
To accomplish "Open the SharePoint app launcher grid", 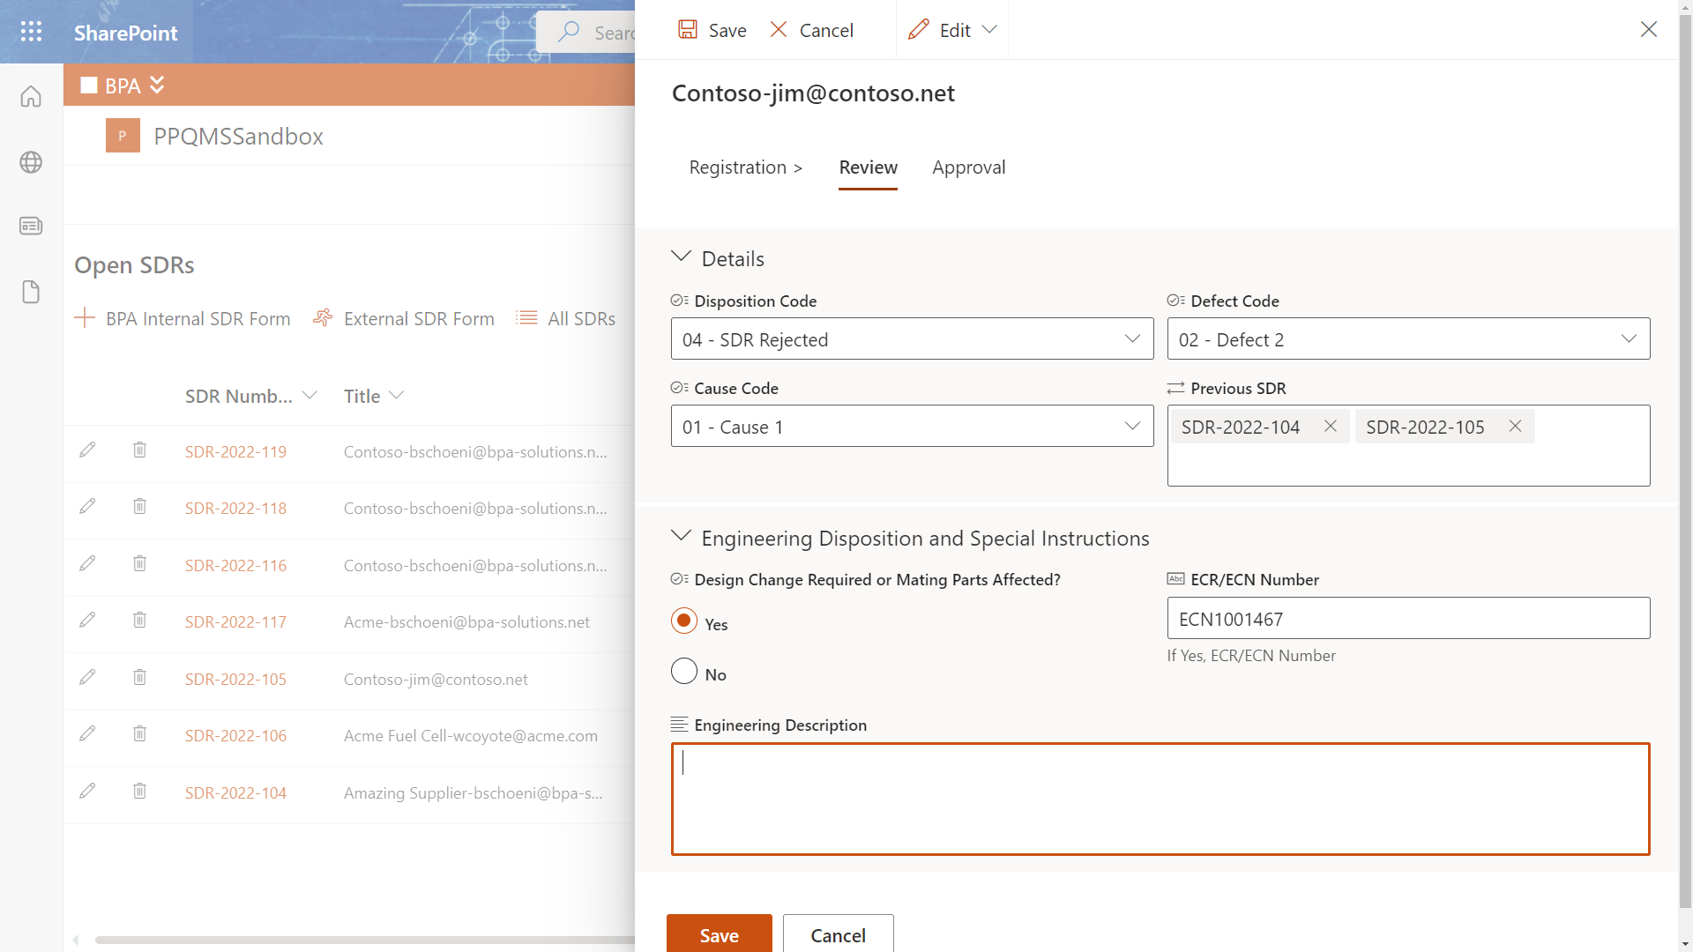I will [31, 32].
